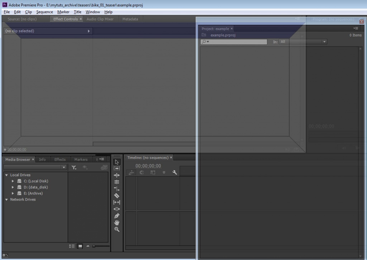Open the File menu

click(6, 12)
